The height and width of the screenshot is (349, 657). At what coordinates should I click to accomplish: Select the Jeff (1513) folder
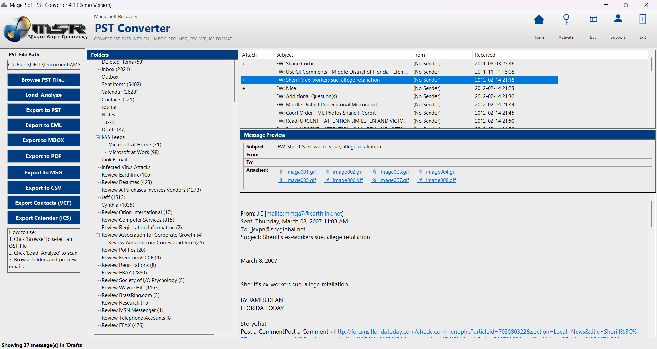coord(113,197)
